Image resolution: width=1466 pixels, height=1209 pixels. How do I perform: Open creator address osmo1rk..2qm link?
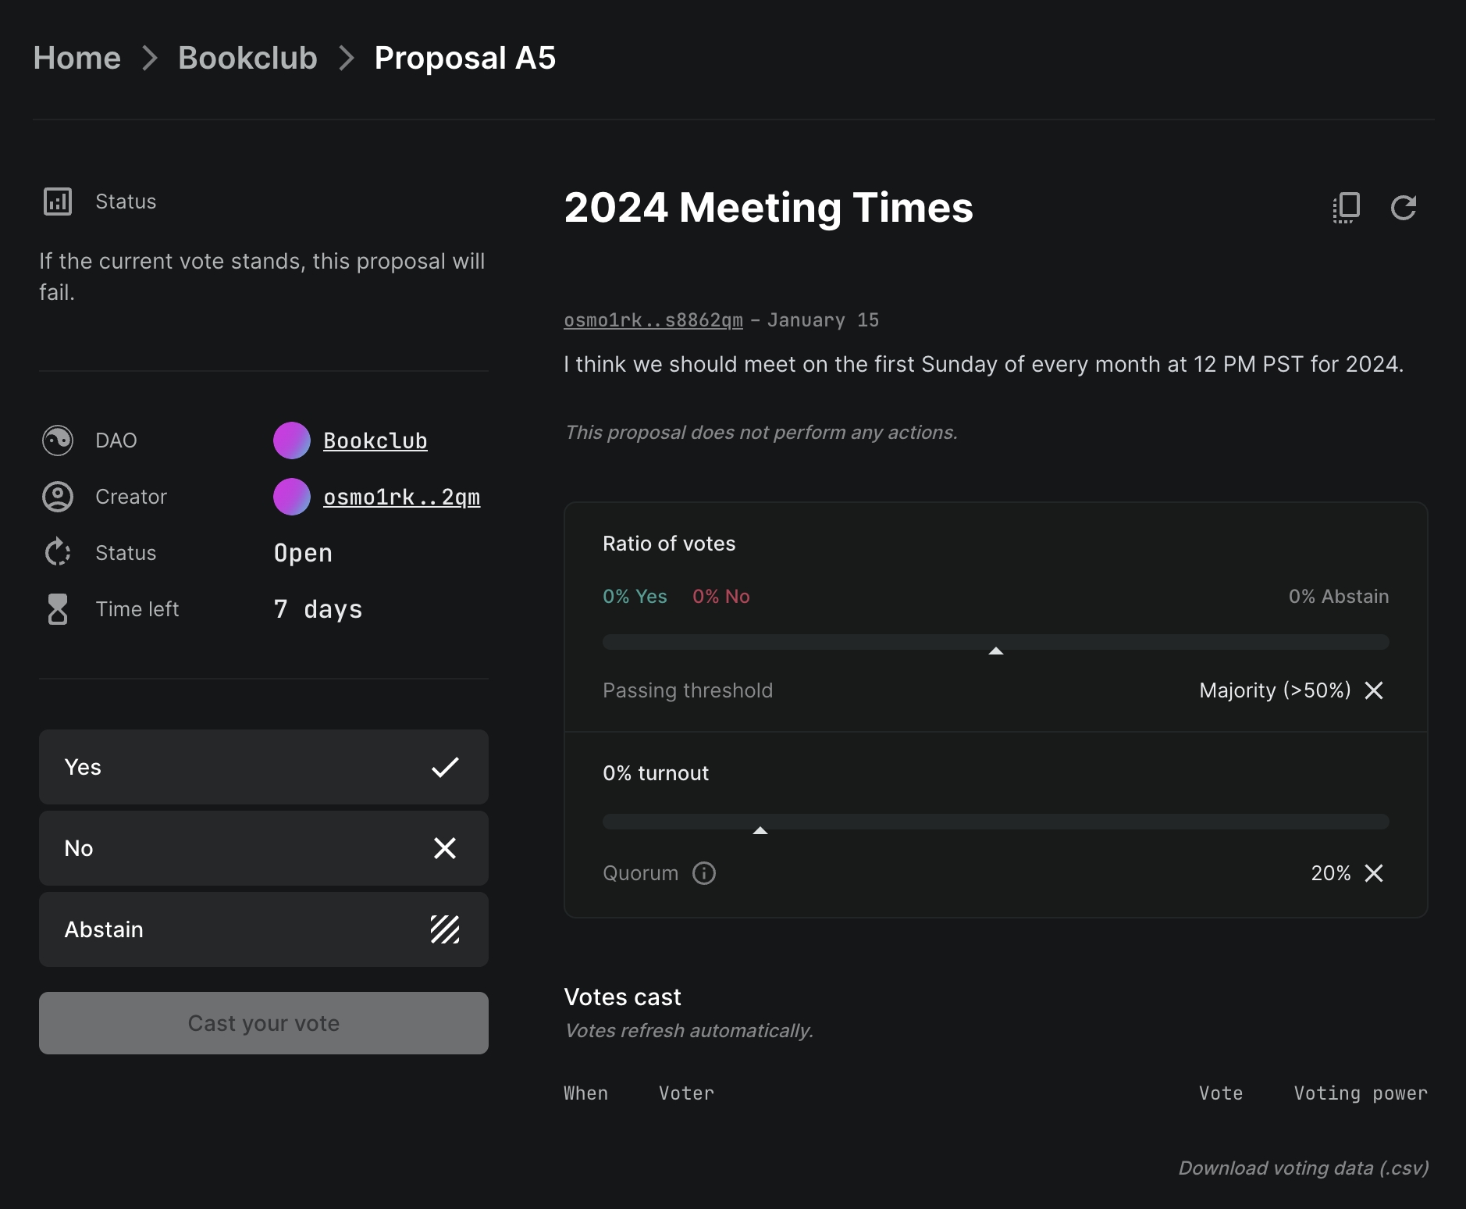[x=401, y=497]
